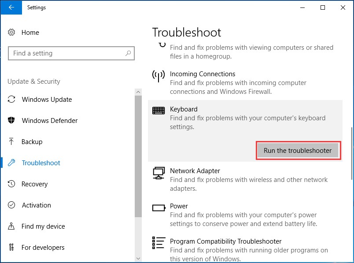Run the Keyboard troubleshooter
354x263 pixels.
click(298, 150)
